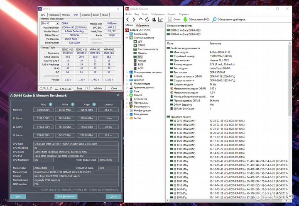
Task: Select AIDA64 v6.33.5700 root node
Action: (x=138, y=30)
